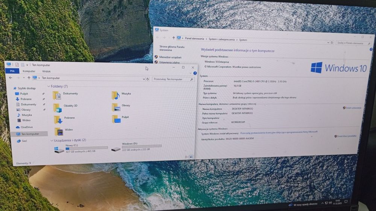Open the Dokumenty folder icon in Foldery
Viewport: 376px width, 211px height.
tap(57, 96)
